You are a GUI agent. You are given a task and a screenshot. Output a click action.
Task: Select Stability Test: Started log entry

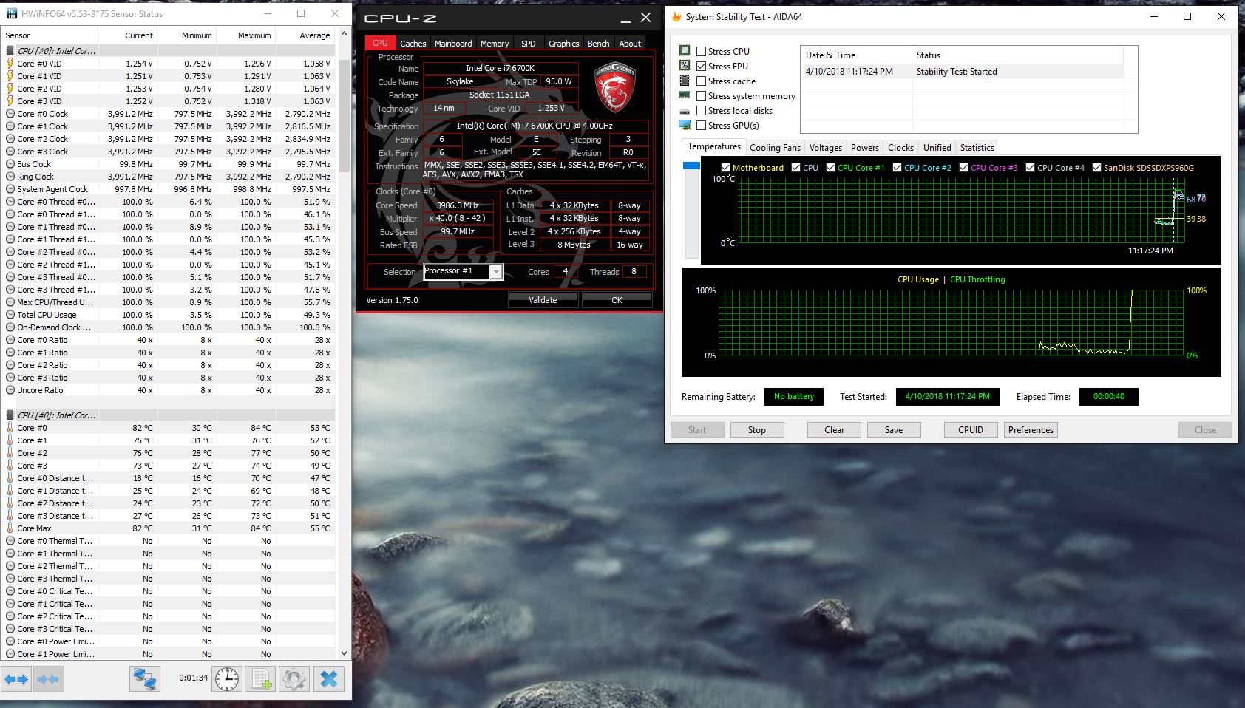click(x=961, y=72)
